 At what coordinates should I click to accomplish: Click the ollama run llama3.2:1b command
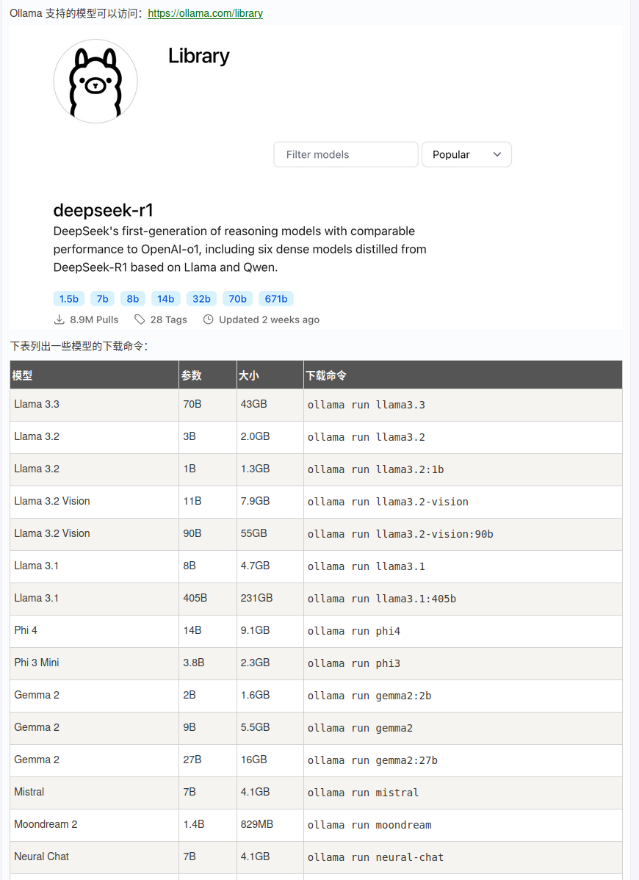pyautogui.click(x=376, y=469)
